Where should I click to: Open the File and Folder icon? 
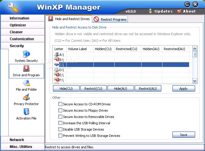(26, 83)
